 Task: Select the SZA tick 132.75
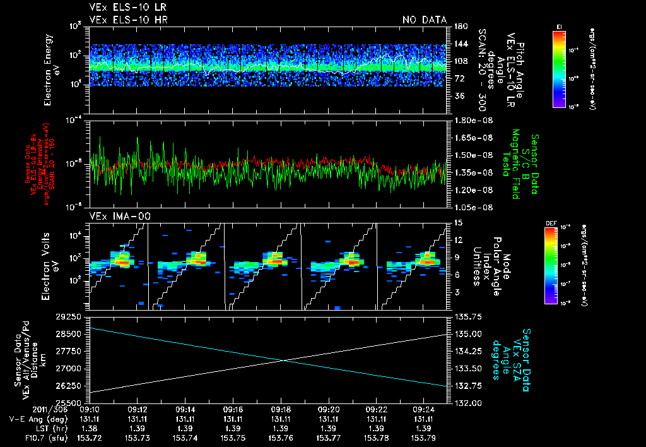click(469, 386)
